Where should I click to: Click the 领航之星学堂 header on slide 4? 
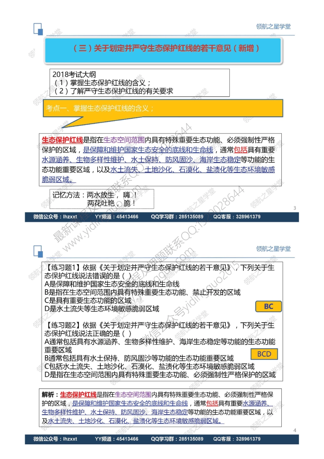click(x=274, y=249)
